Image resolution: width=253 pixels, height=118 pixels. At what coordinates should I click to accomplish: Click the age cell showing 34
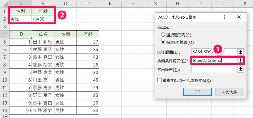88,111
